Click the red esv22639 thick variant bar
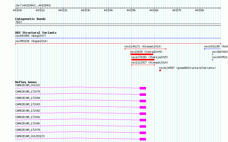This screenshot has width=228, height=142. point(142,54)
